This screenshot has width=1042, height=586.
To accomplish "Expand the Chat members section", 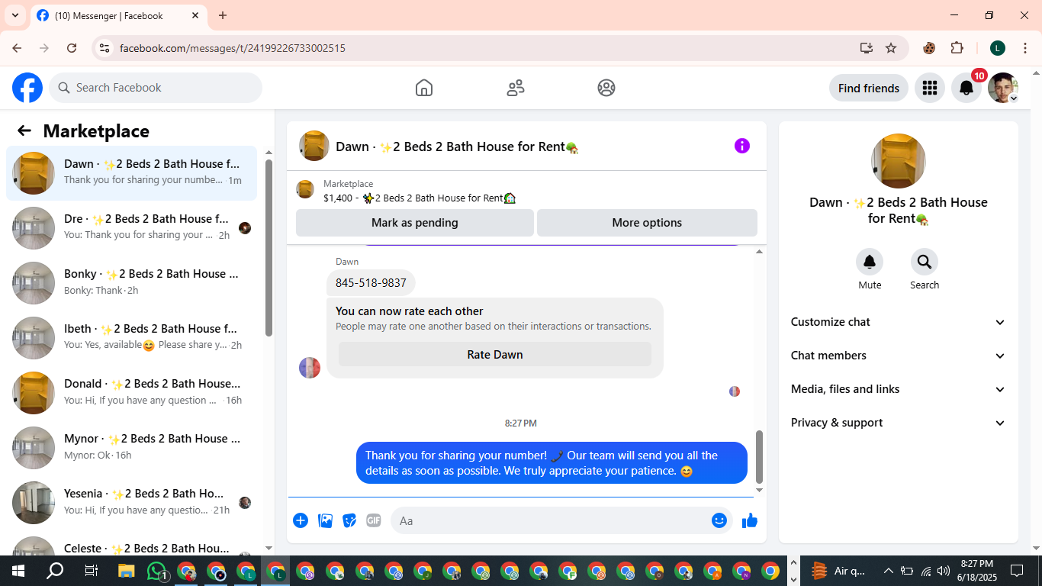I will [899, 356].
